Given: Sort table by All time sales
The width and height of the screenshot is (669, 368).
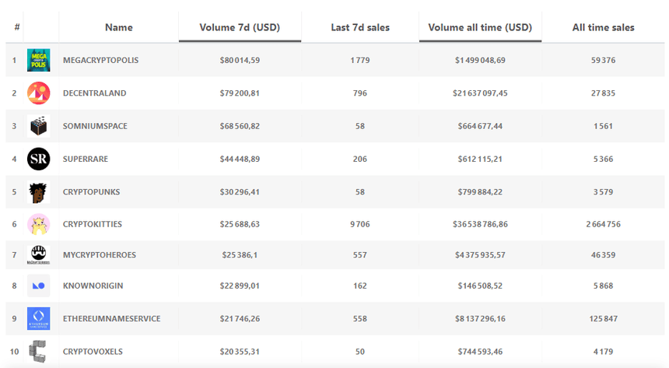Looking at the screenshot, I should tap(603, 27).
